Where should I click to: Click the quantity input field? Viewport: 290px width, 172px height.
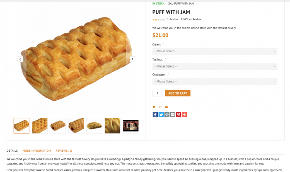tap(158, 93)
